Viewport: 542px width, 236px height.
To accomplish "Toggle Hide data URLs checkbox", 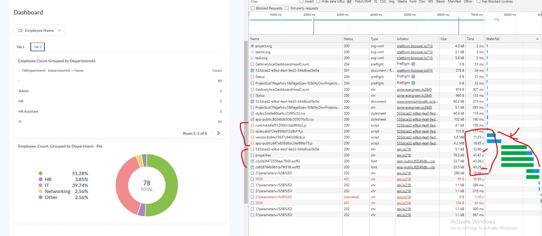I will click(x=318, y=1).
